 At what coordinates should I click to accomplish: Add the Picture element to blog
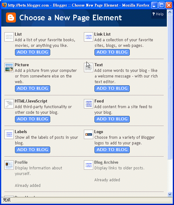coord(32,88)
